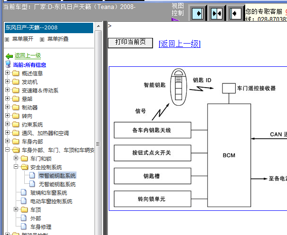Collapse the 安全控制系统 tree node
The height and width of the screenshot is (235, 287).
tap(16, 167)
